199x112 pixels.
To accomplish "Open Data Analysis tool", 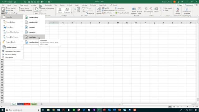I will pyautogui.click(x=168, y=8).
